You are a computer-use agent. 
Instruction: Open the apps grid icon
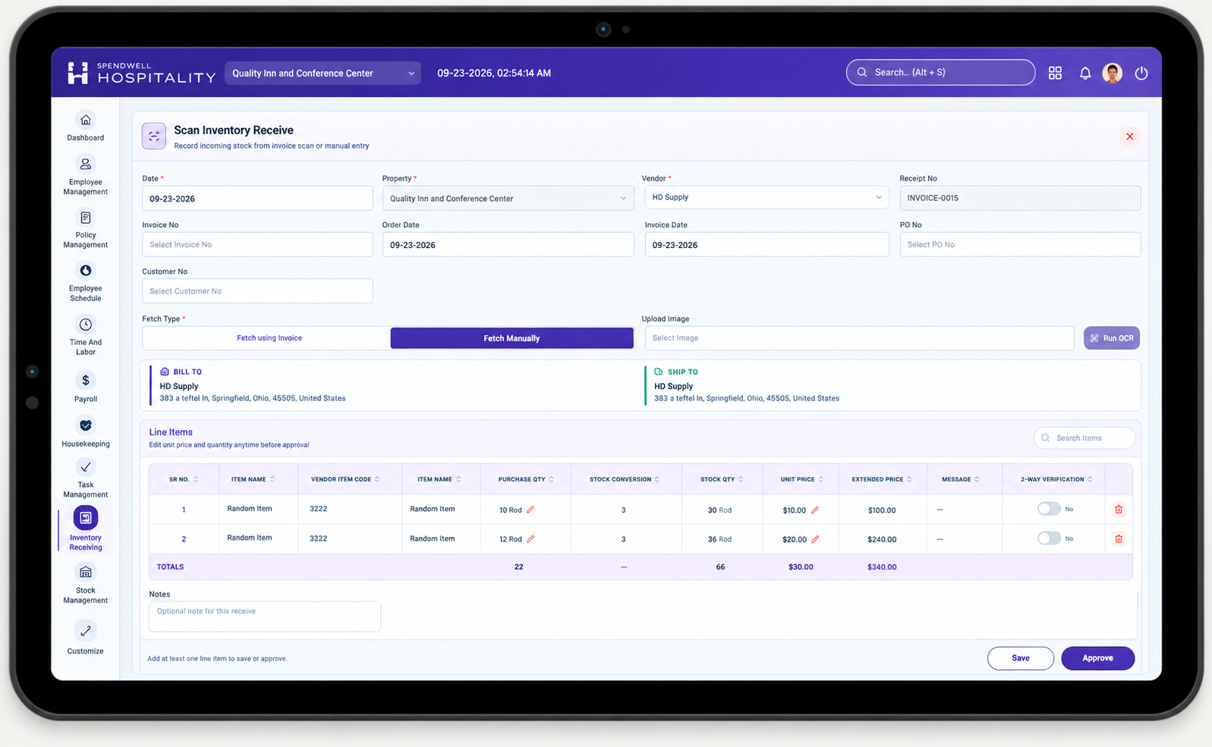pyautogui.click(x=1055, y=73)
